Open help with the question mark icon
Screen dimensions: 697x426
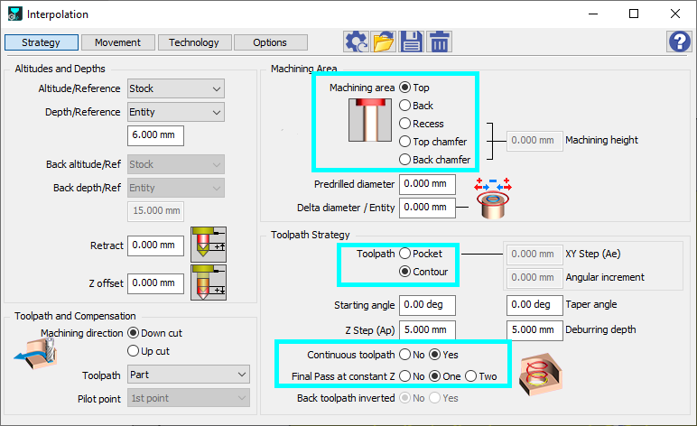(678, 42)
